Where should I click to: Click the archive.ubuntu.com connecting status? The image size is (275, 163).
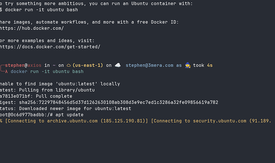[77, 121]
